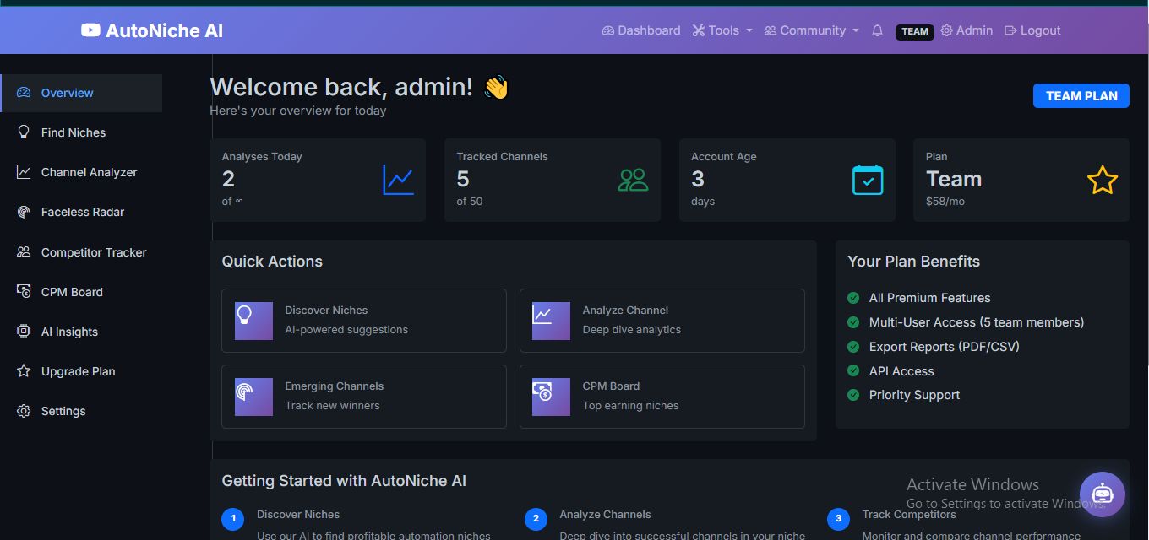
Task: Click the Multi-User Access green checkmark
Action: 853,322
